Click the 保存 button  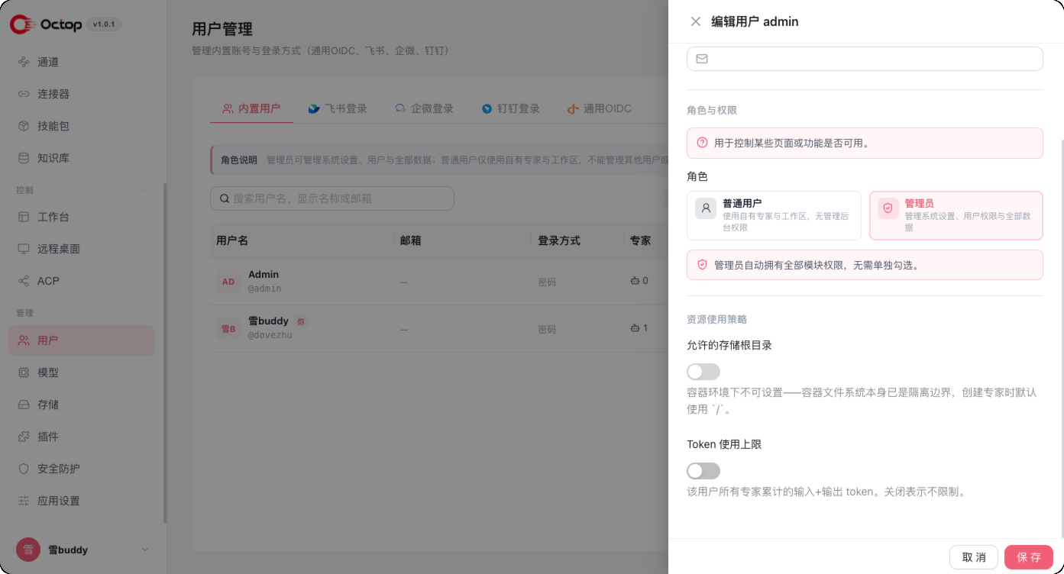[x=1029, y=557]
